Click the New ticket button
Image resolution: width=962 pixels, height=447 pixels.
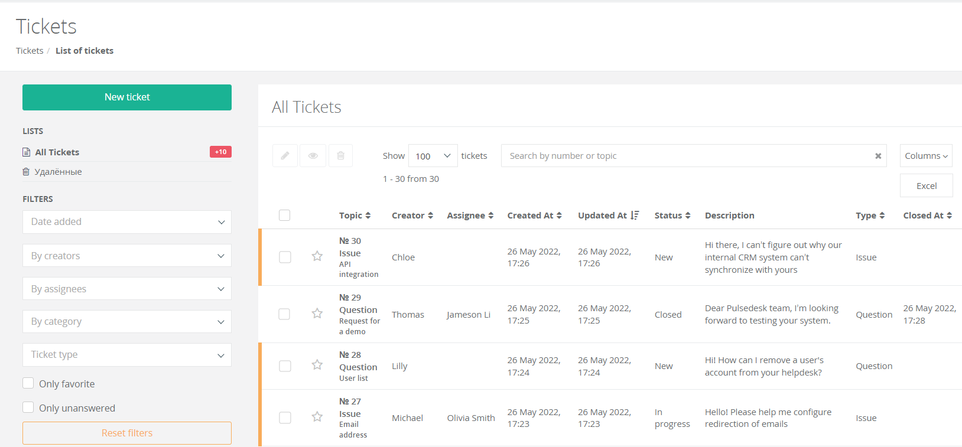pyautogui.click(x=127, y=97)
